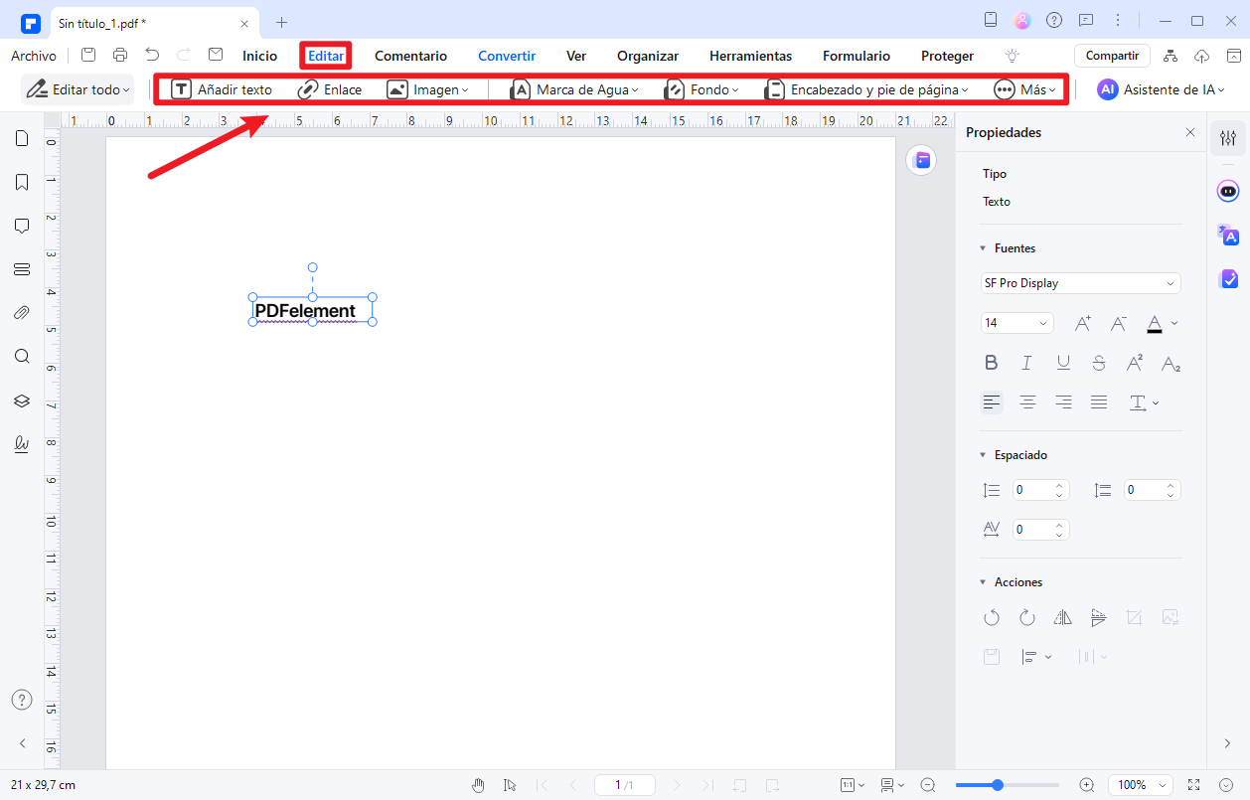The image size is (1250, 800).
Task: Toggle Subscript formatting
Action: tap(1171, 363)
